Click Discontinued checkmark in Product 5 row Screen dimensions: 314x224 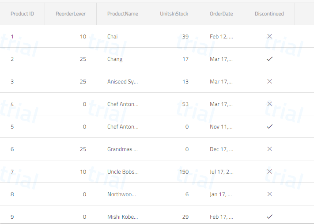pyautogui.click(x=269, y=126)
